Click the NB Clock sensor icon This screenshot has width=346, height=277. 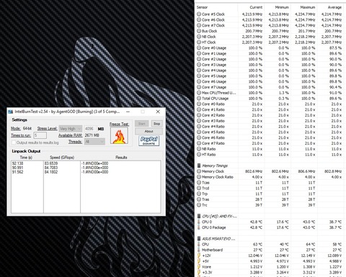(x=199, y=37)
